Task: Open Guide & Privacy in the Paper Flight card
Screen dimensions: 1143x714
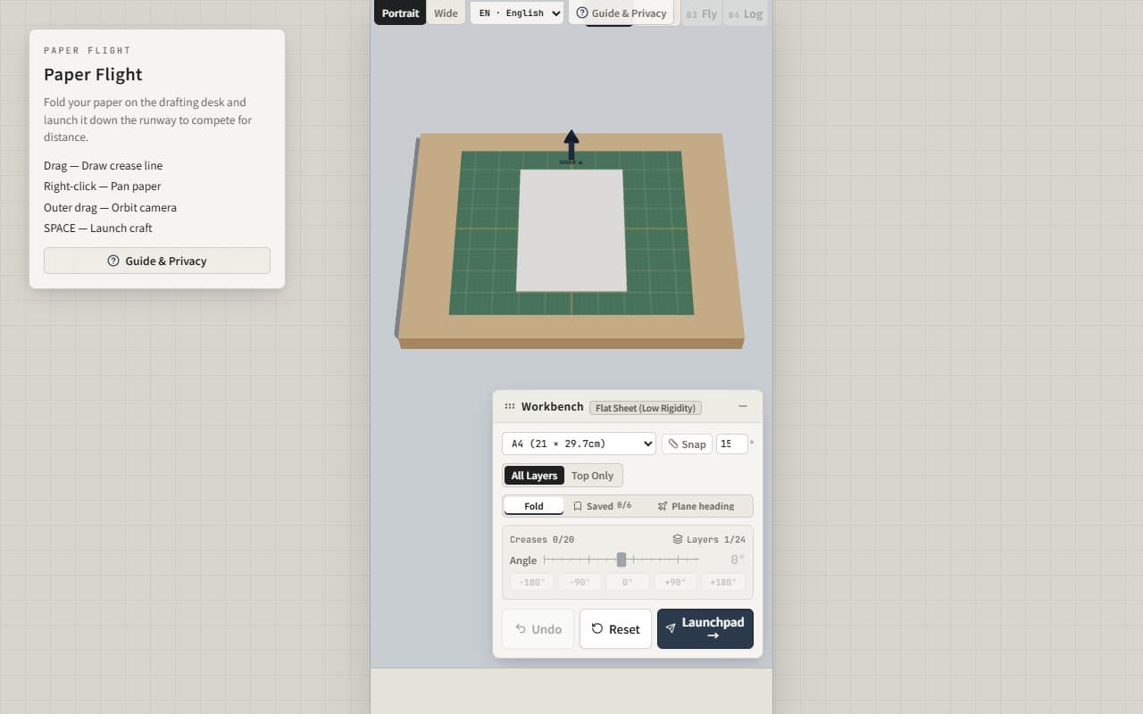Action: coord(157,261)
